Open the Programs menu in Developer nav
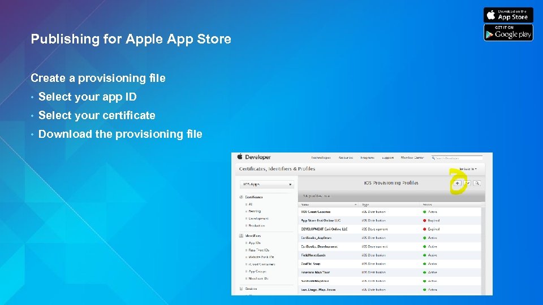543x305 pixels. 367,158
